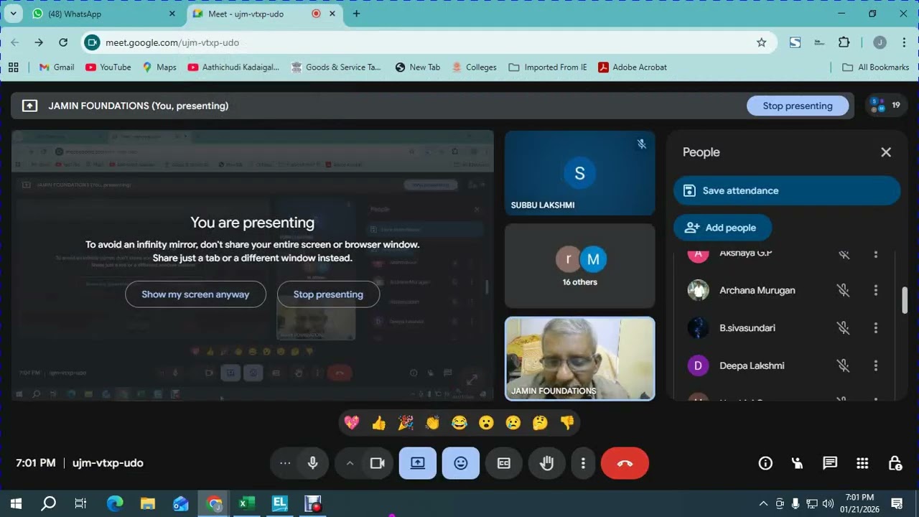Open the Windows Start menu
Viewport: 919px width, 517px height.
coord(16,503)
